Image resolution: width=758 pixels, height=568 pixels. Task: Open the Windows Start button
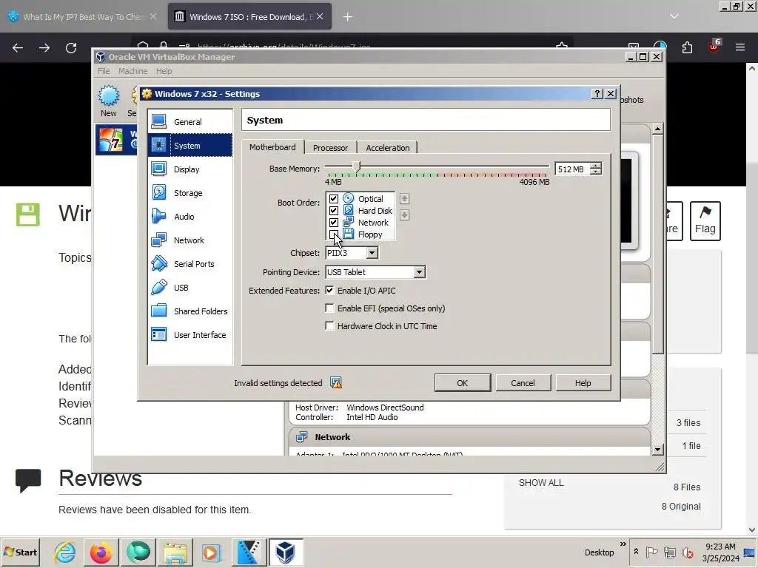click(21, 552)
